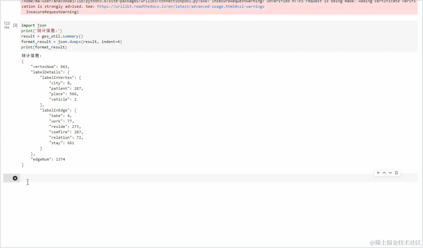Click the InsecureRequestWarning) warning text line
Viewport: 423px width, 248px height.
pos(52,12)
